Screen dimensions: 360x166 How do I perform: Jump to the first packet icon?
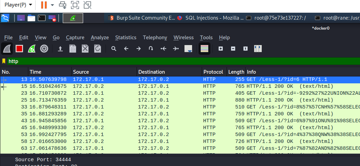163,49
